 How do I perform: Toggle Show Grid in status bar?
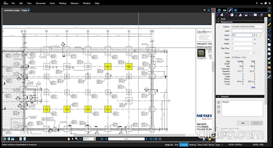[x=202, y=145]
